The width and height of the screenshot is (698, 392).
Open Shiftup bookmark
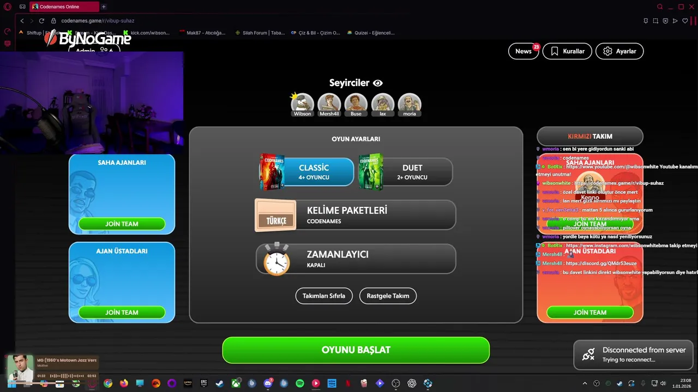(40, 33)
